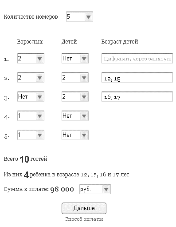Open room 5 adults dropdown
This screenshot has width=176, height=227.
click(x=31, y=135)
